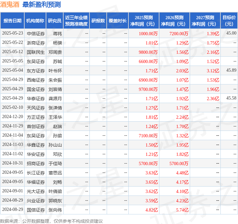
Task: Click the 4.82亿 profit forecast value
Action: tap(152, 210)
